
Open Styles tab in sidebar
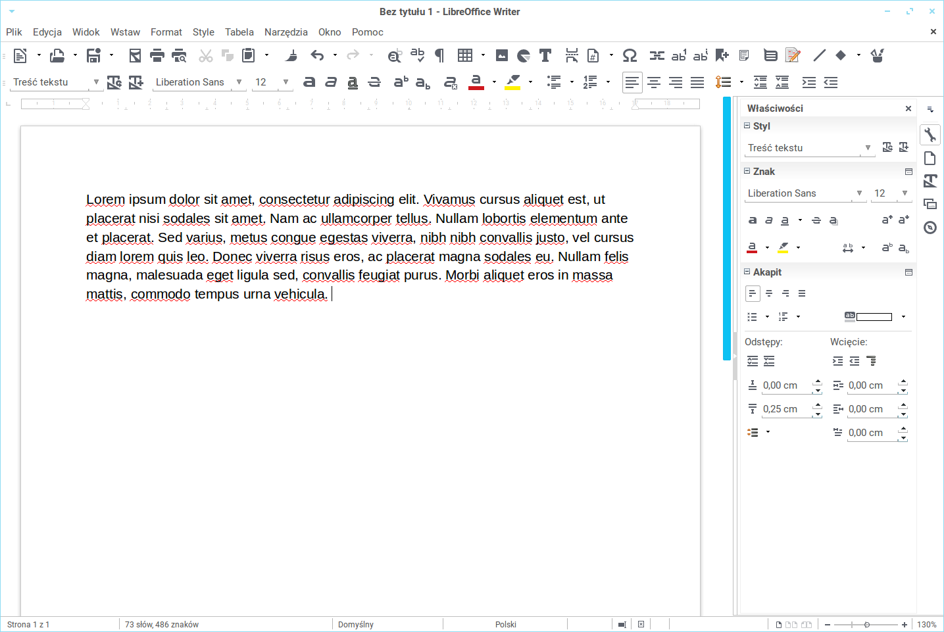point(930,181)
